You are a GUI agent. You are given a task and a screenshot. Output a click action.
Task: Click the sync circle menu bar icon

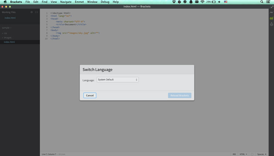tap(185, 2)
